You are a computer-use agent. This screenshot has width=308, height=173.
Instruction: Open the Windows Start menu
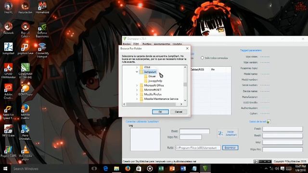(5, 169)
